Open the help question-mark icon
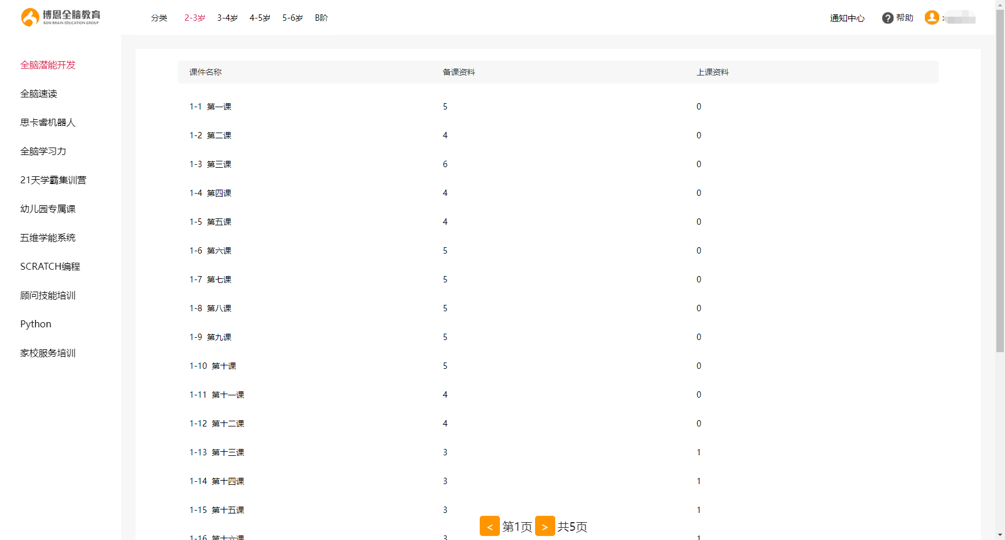This screenshot has width=1005, height=540. [x=887, y=18]
